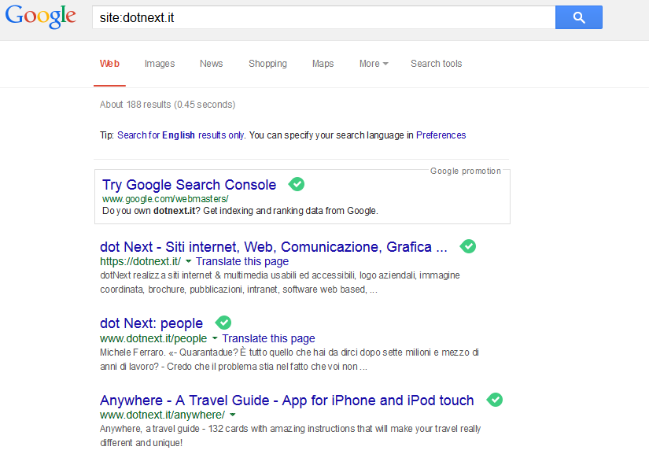Select the Shopping tab

pyautogui.click(x=267, y=64)
